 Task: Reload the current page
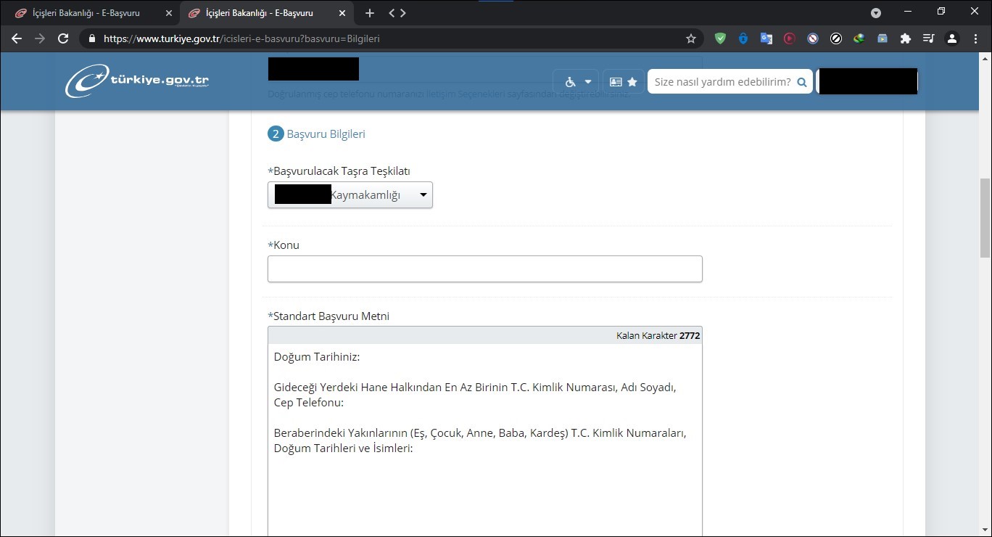tap(63, 38)
